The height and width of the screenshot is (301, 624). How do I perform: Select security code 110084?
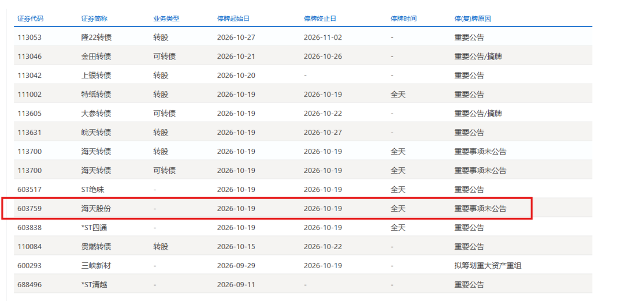point(29,247)
